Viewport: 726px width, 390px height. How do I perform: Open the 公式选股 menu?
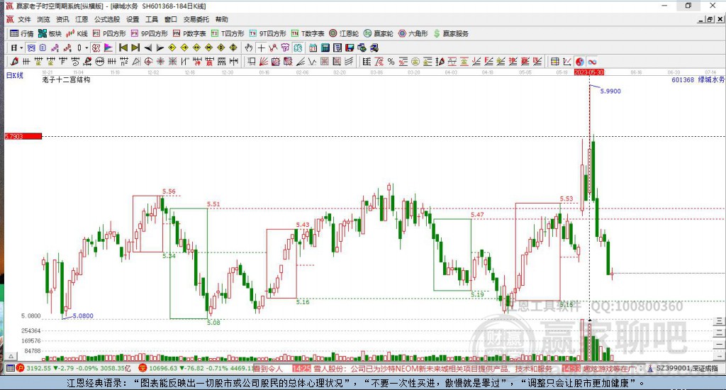[107, 19]
